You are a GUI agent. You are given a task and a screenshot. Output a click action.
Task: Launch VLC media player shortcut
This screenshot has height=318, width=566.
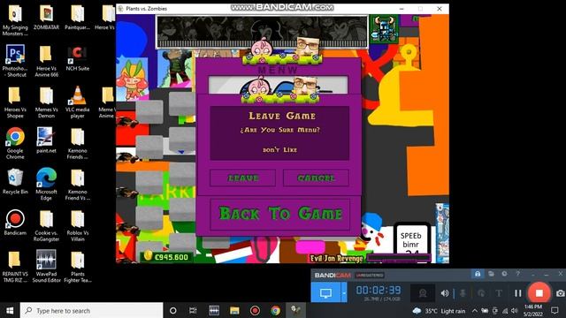(x=77, y=102)
